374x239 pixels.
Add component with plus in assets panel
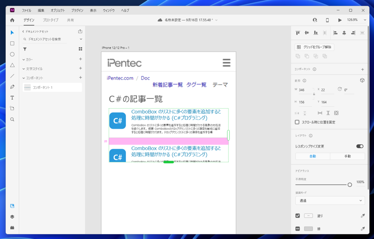pos(80,77)
